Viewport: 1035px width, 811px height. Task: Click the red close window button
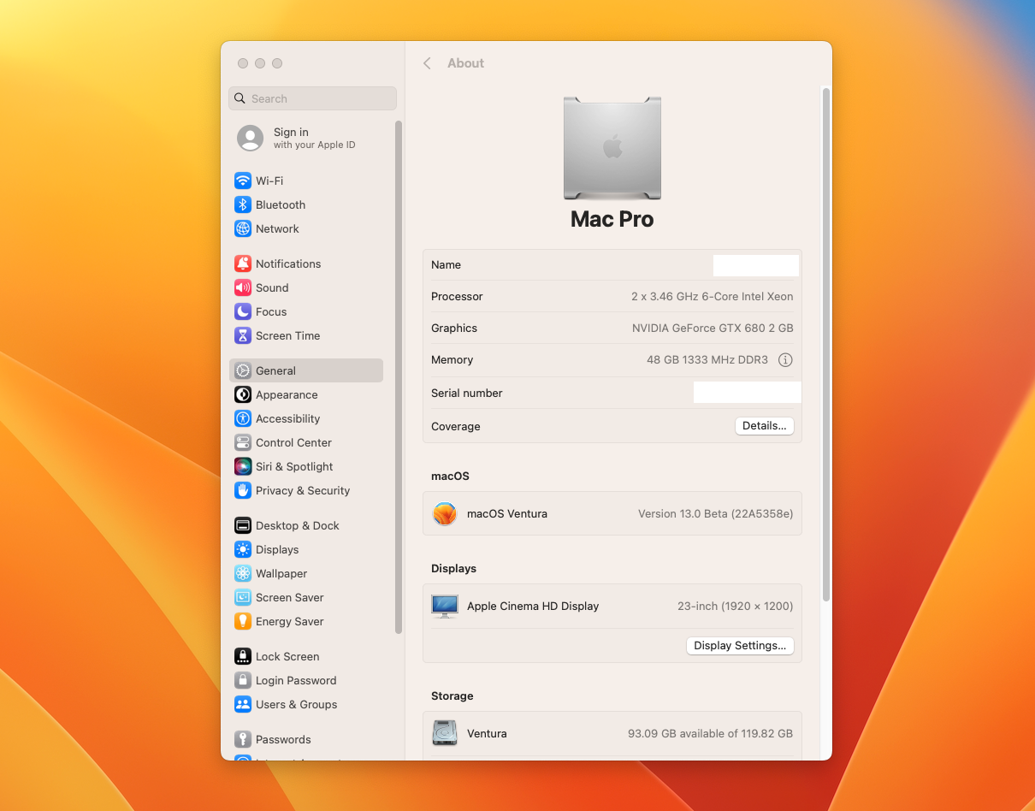(x=243, y=63)
